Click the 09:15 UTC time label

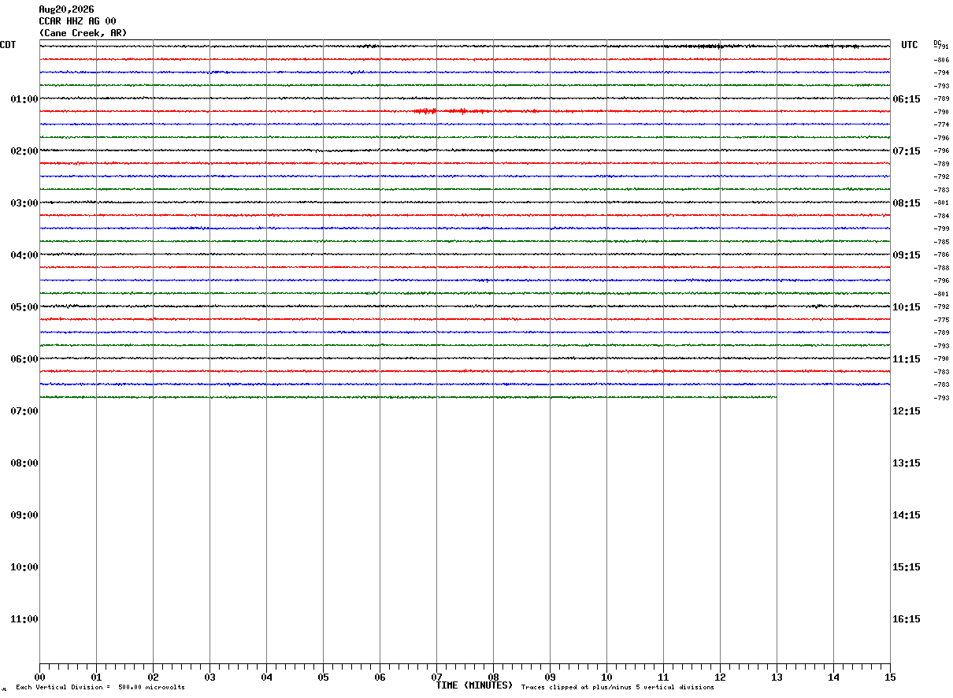tap(907, 255)
